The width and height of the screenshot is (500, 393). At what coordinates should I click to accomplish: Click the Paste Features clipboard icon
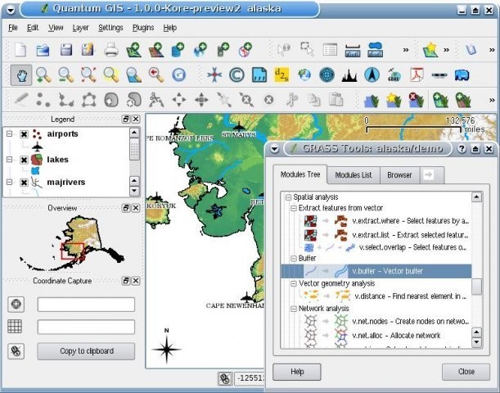pyautogui.click(x=336, y=100)
